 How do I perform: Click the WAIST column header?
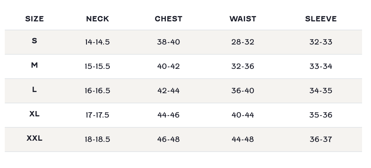[243, 19]
